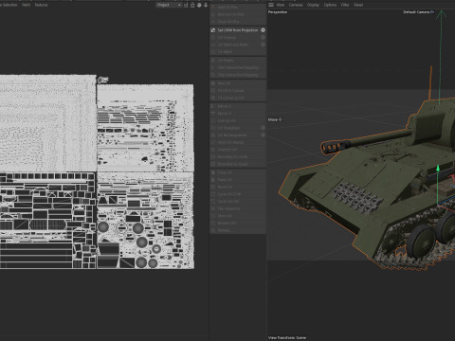Open the UV Straighten options gear

(263, 128)
